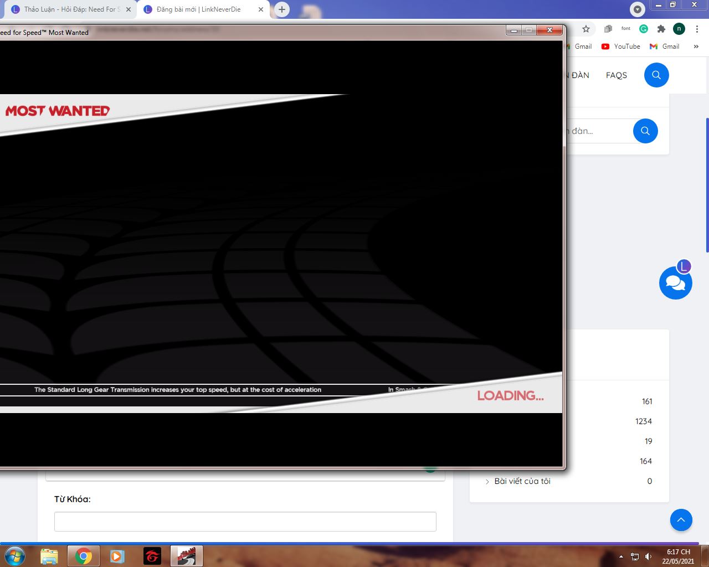Image resolution: width=709 pixels, height=567 pixels.
Task: Click the Từ Khóa input field
Action: tap(245, 522)
